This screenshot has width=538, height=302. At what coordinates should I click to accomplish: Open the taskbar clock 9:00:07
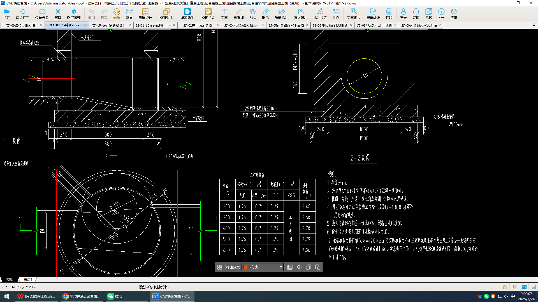point(526,296)
